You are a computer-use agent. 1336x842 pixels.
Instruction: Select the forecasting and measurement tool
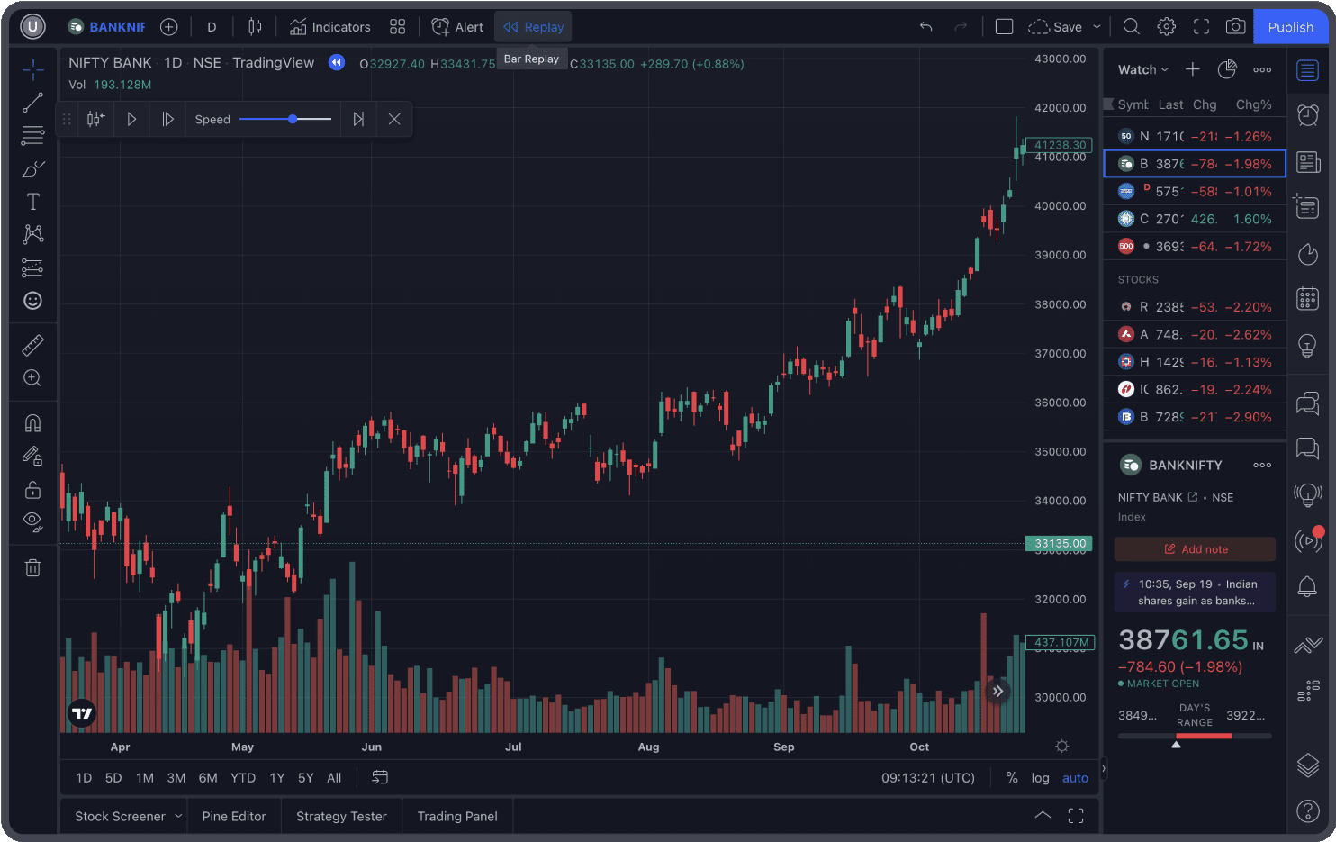[32, 267]
